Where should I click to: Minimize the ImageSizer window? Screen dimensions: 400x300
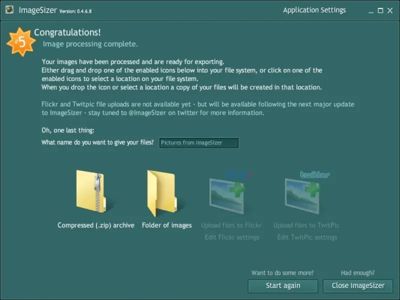(x=371, y=10)
